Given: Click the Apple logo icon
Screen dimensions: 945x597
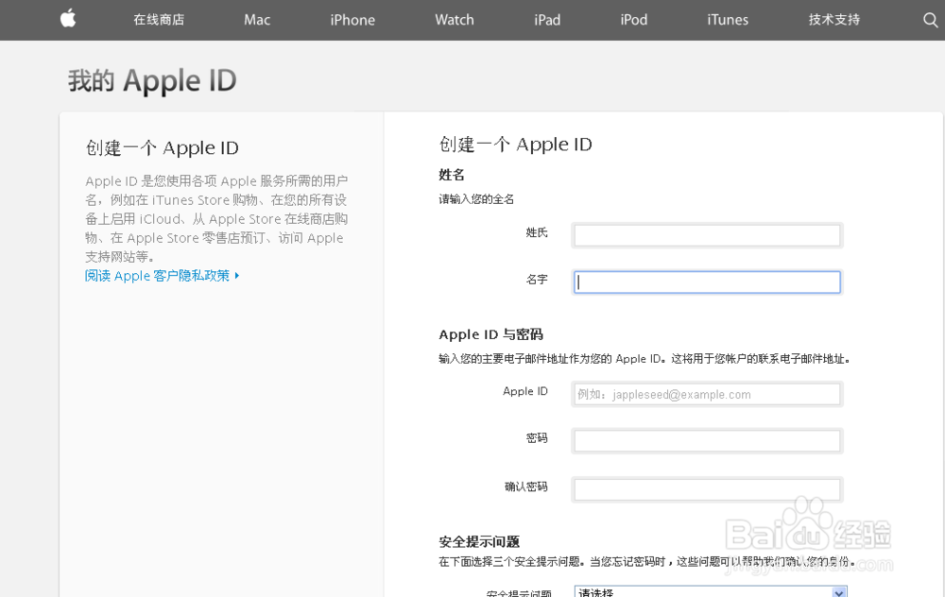Looking at the screenshot, I should click(68, 19).
